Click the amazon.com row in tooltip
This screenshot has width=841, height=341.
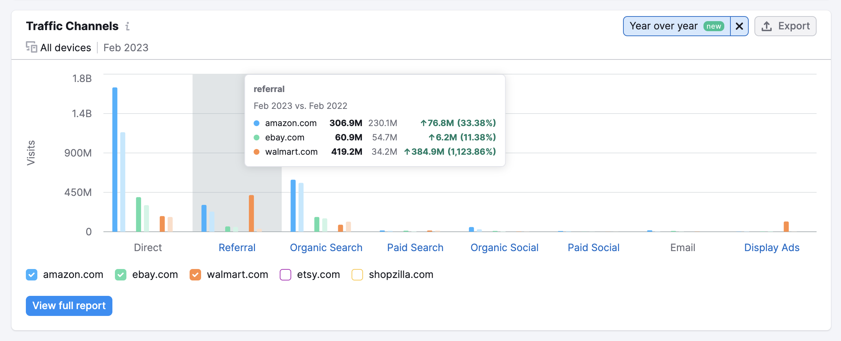(375, 123)
